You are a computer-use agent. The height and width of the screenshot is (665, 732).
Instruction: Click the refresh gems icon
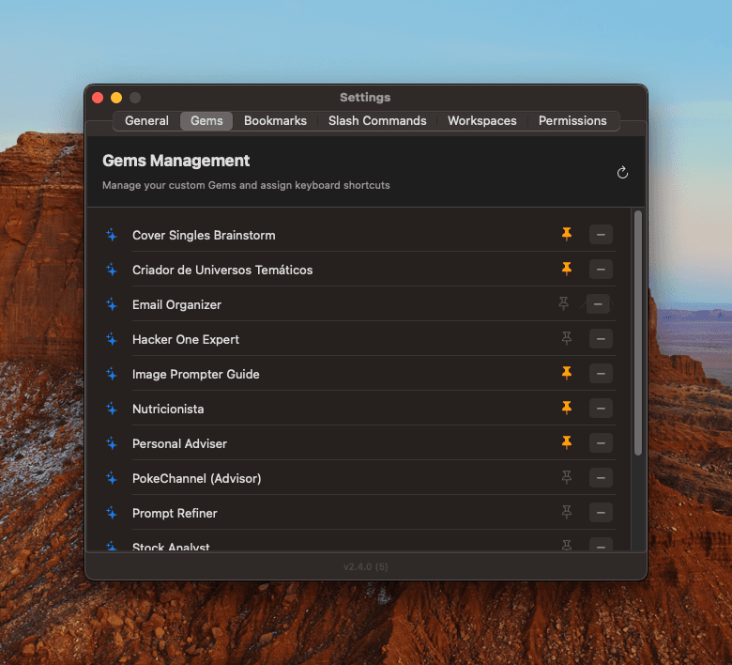[622, 173]
